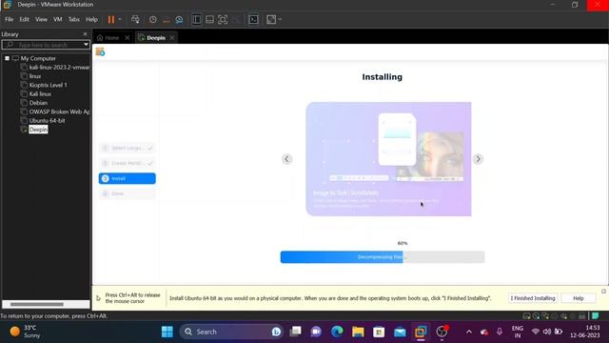The height and width of the screenshot is (343, 609).
Task: Open the console view icon
Action: (253, 19)
